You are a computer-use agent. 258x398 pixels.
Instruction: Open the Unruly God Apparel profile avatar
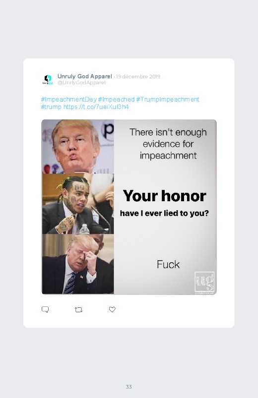click(48, 79)
